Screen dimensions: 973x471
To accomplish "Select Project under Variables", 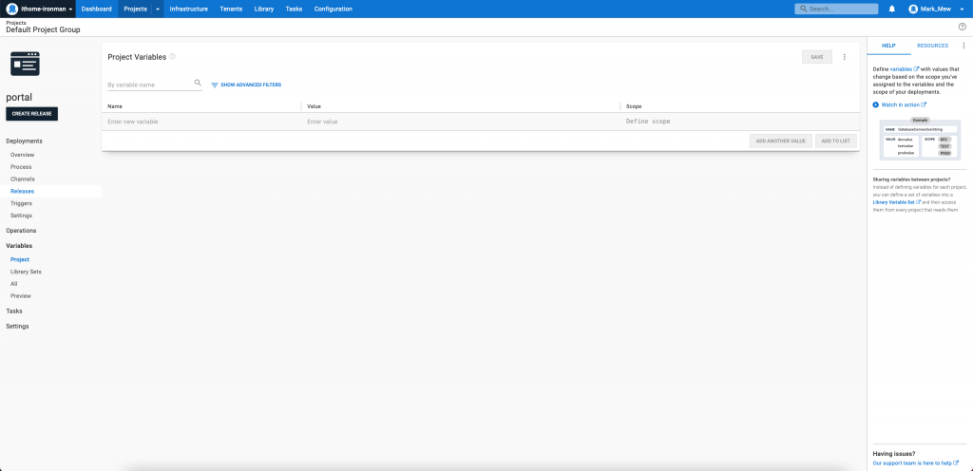I will tap(20, 259).
